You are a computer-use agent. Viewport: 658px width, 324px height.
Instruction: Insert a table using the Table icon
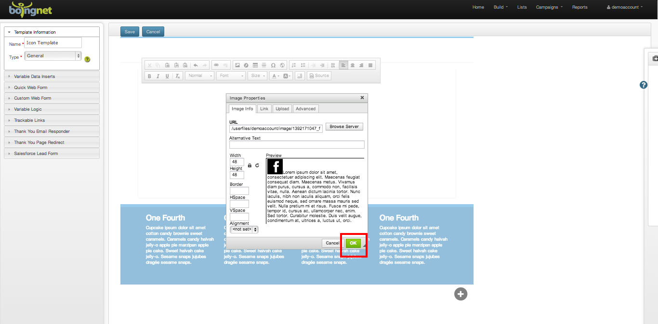pyautogui.click(x=255, y=65)
